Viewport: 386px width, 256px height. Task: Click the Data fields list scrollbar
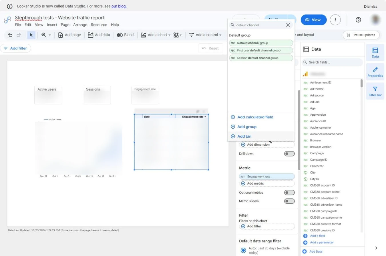click(x=361, y=83)
